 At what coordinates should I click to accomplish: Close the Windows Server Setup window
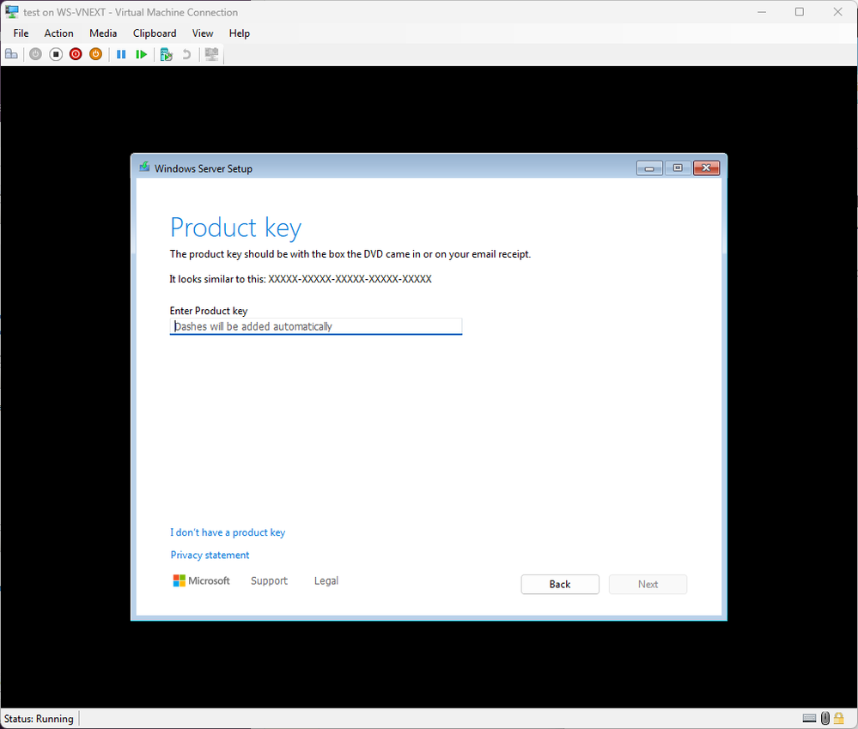click(707, 168)
